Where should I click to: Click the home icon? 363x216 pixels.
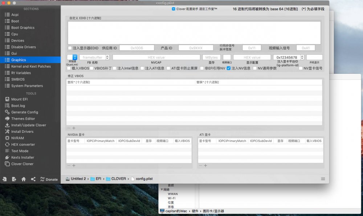tap(24, 179)
